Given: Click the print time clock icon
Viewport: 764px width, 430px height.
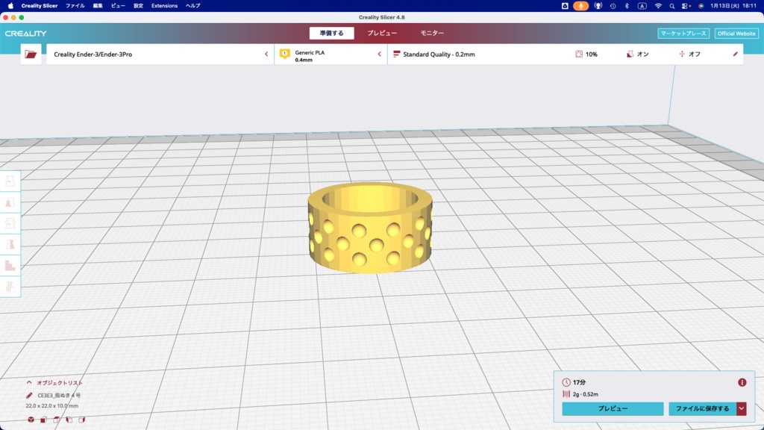Looking at the screenshot, I should pyautogui.click(x=566, y=383).
